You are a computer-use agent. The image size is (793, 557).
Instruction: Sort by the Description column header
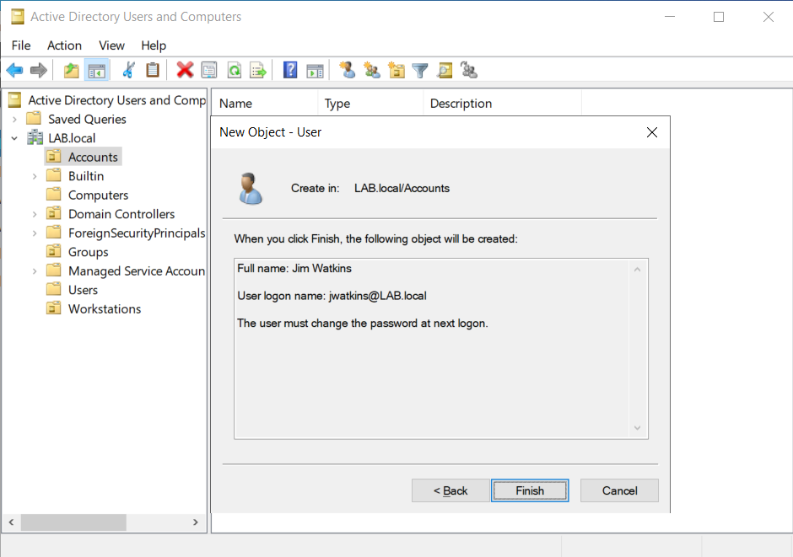point(502,103)
